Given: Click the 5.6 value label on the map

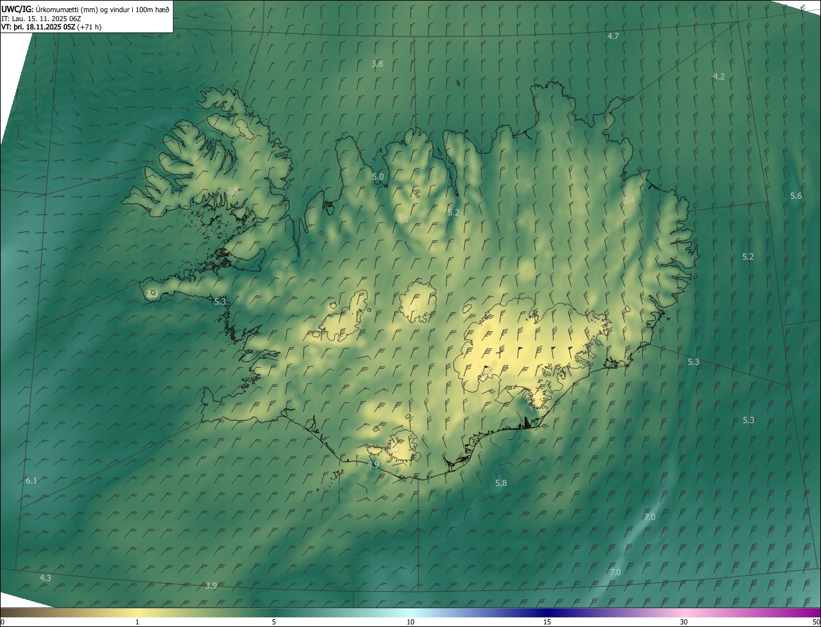Looking at the screenshot, I should (796, 196).
